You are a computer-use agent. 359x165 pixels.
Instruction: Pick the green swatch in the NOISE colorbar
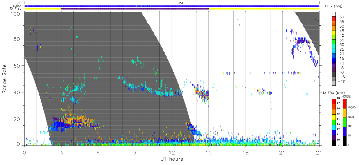tap(344, 122)
